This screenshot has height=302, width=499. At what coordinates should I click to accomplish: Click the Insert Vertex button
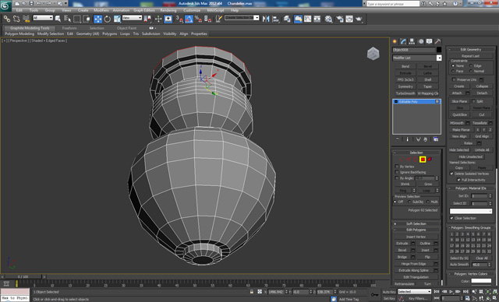416,237
